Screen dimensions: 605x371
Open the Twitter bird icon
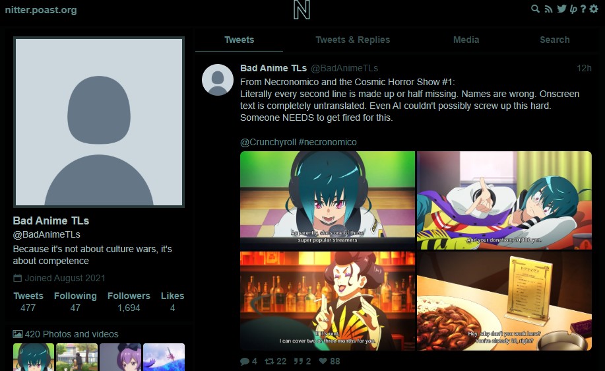pyautogui.click(x=562, y=9)
